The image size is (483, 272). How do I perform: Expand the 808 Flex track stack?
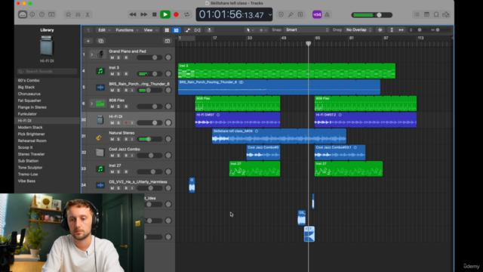coord(91,104)
